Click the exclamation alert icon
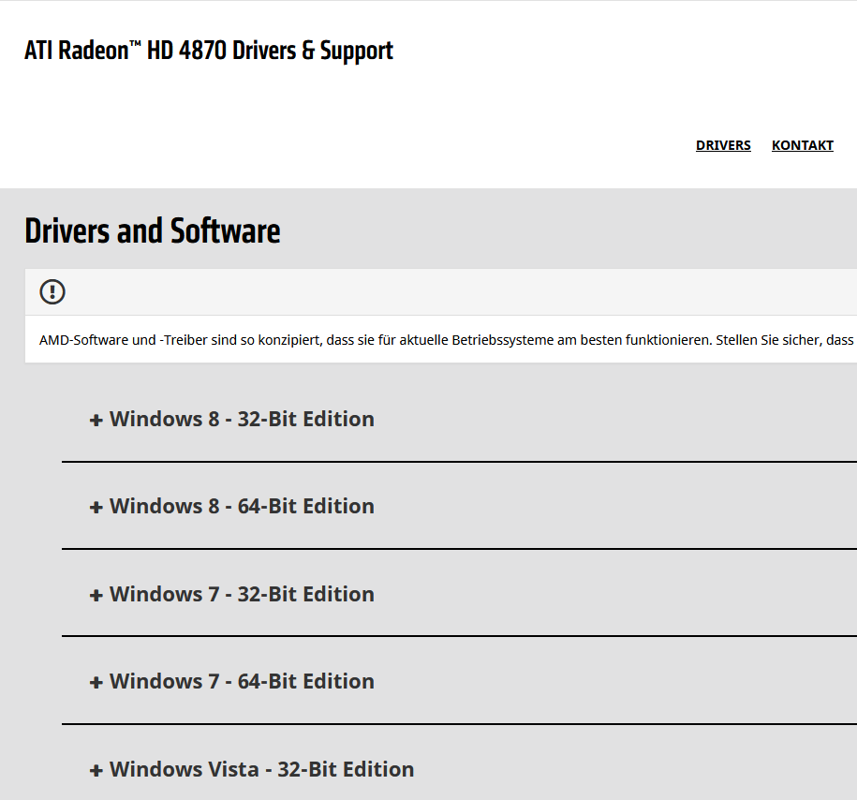Viewport: 857px width, 800px height. tap(52, 291)
